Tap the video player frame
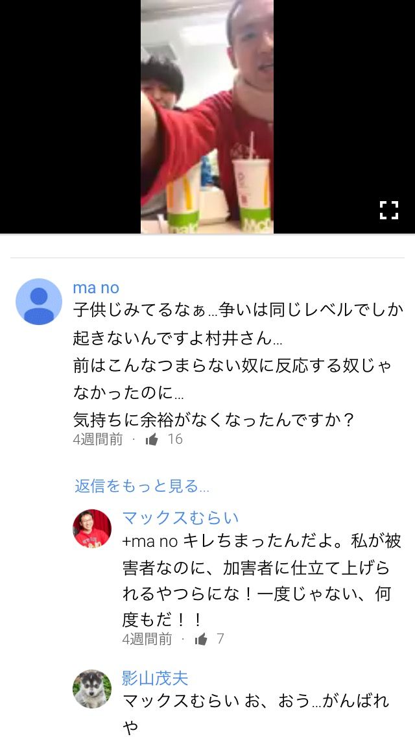The image size is (415, 737). pos(207,117)
